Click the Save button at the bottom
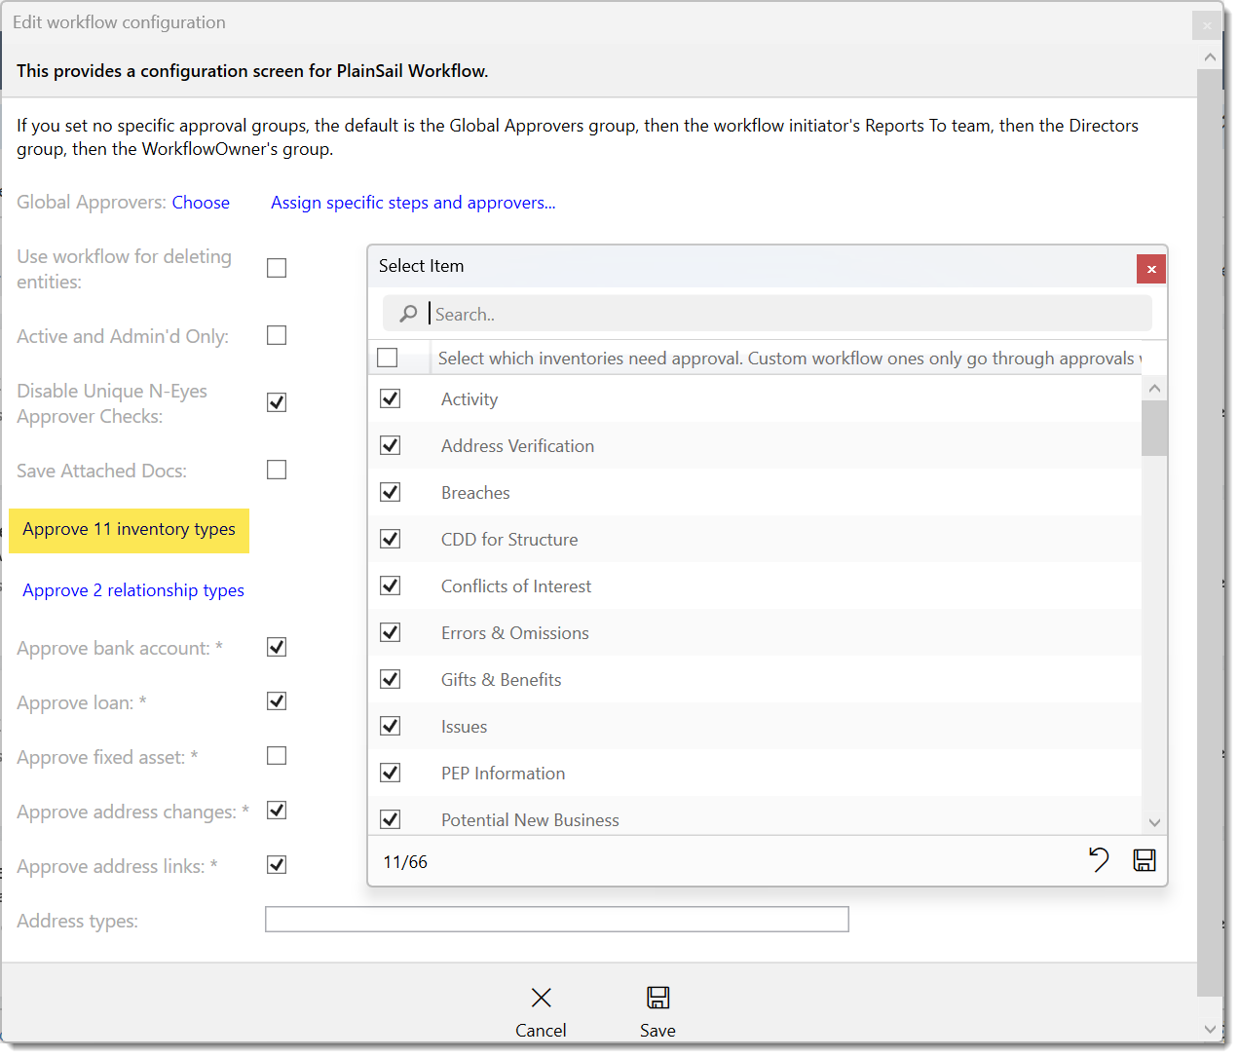 click(x=657, y=1011)
